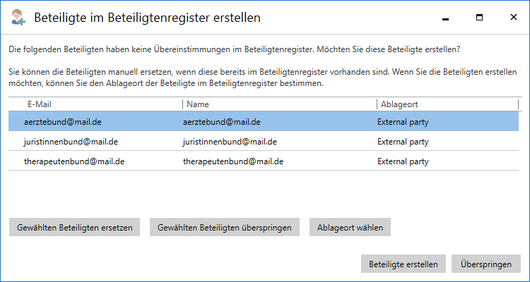Click External party in the aerztebund row
Viewport: 530px width, 282px height.
[x=403, y=122]
